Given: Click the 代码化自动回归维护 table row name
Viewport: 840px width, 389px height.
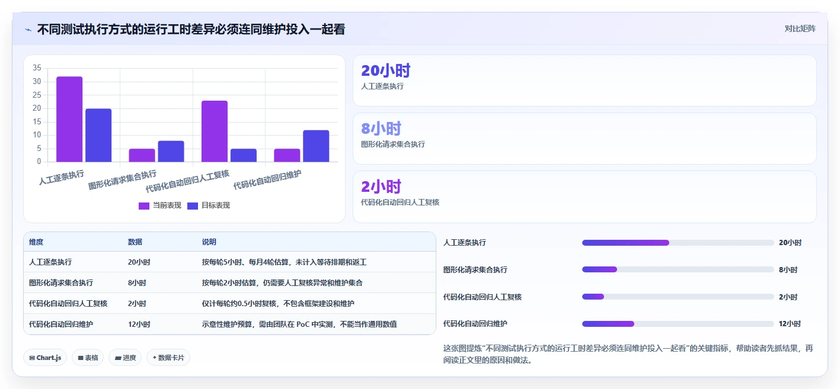Looking at the screenshot, I should click(61, 324).
